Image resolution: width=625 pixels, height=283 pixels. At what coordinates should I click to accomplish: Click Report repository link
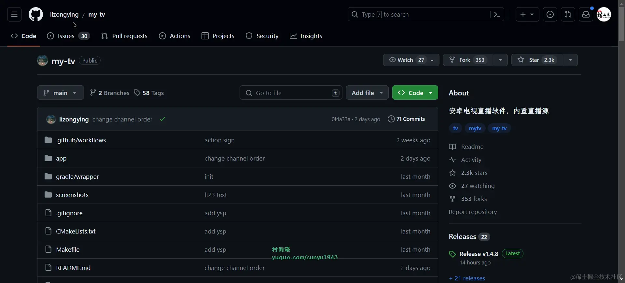pos(473,212)
